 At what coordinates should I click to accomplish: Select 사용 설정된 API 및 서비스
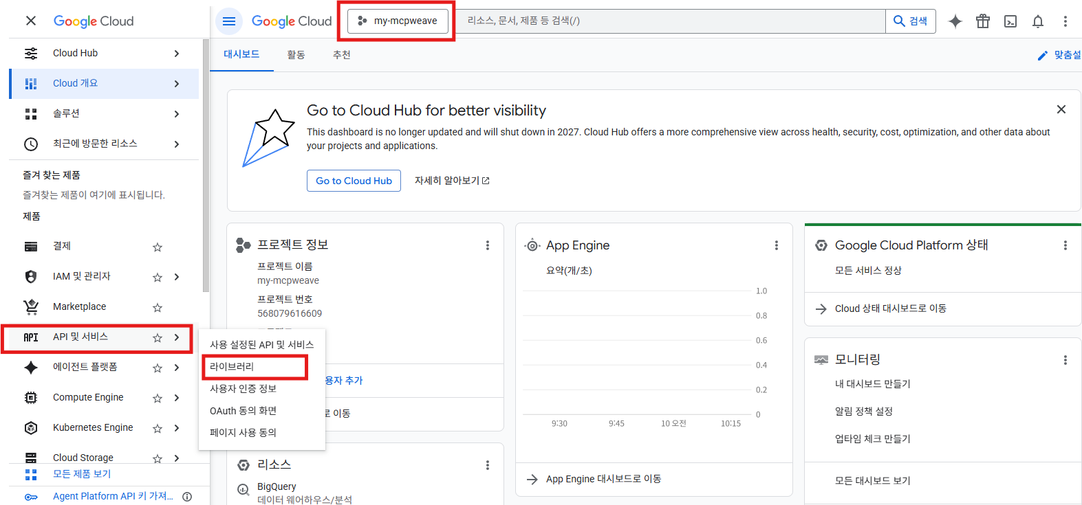[262, 345]
